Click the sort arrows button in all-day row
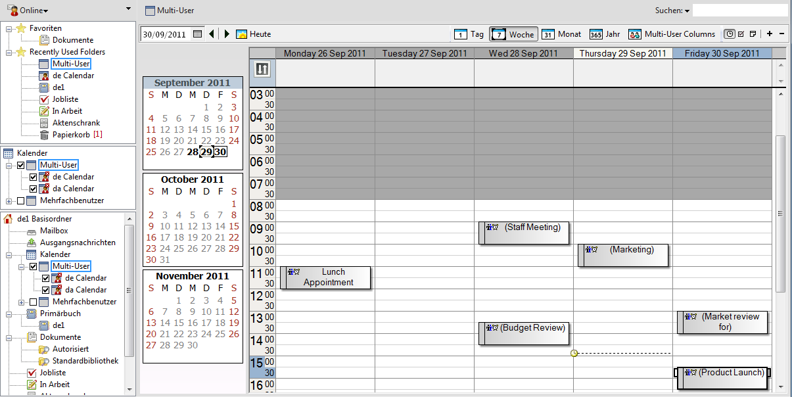 (x=262, y=69)
